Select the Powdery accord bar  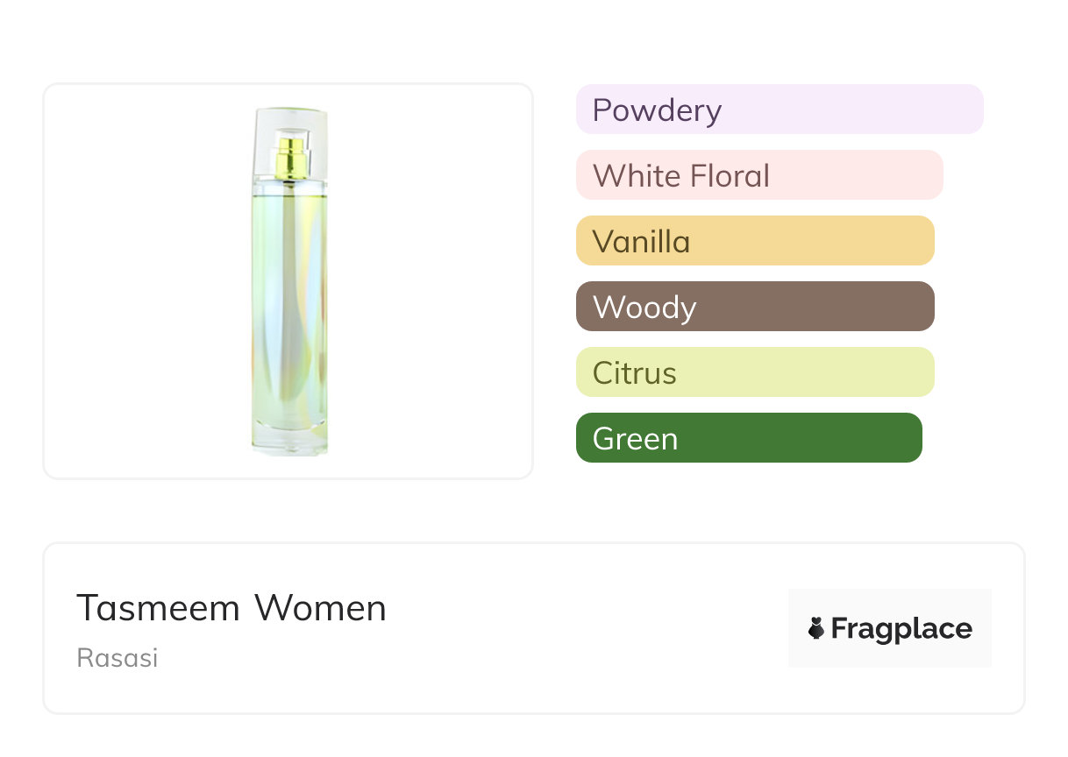pyautogui.click(x=779, y=110)
